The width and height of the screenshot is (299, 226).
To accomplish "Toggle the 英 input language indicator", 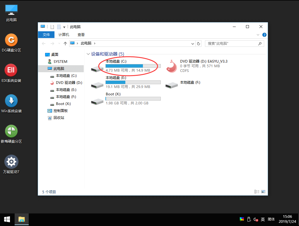I will tap(263, 219).
